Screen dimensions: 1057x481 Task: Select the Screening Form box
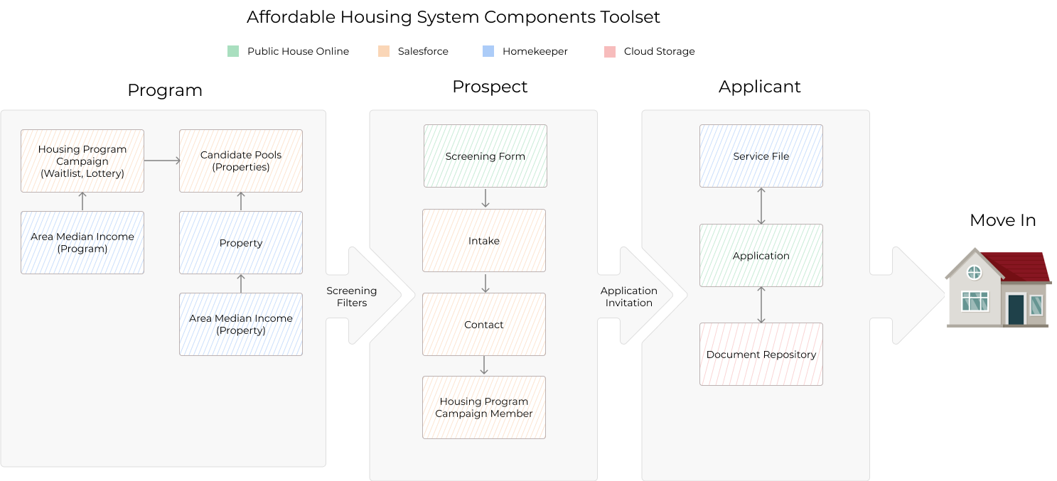[485, 156]
